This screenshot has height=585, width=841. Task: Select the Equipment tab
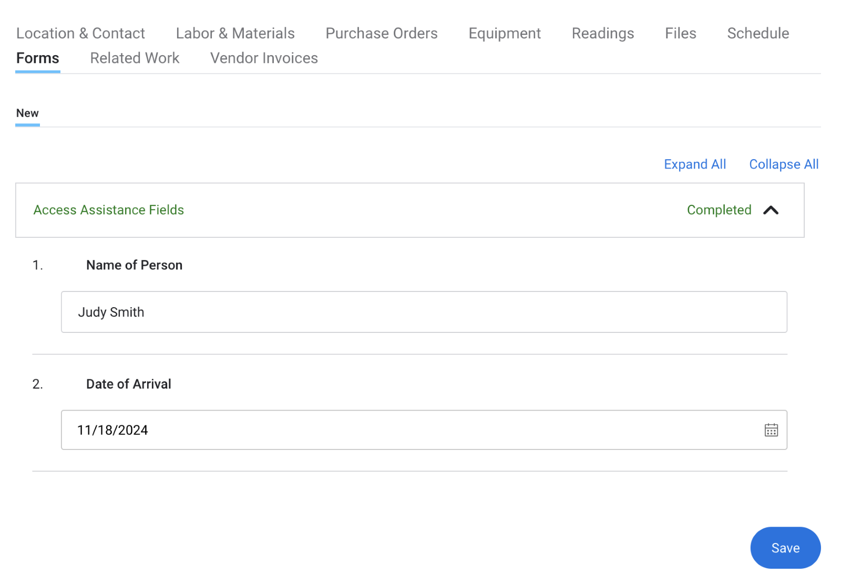tap(505, 33)
